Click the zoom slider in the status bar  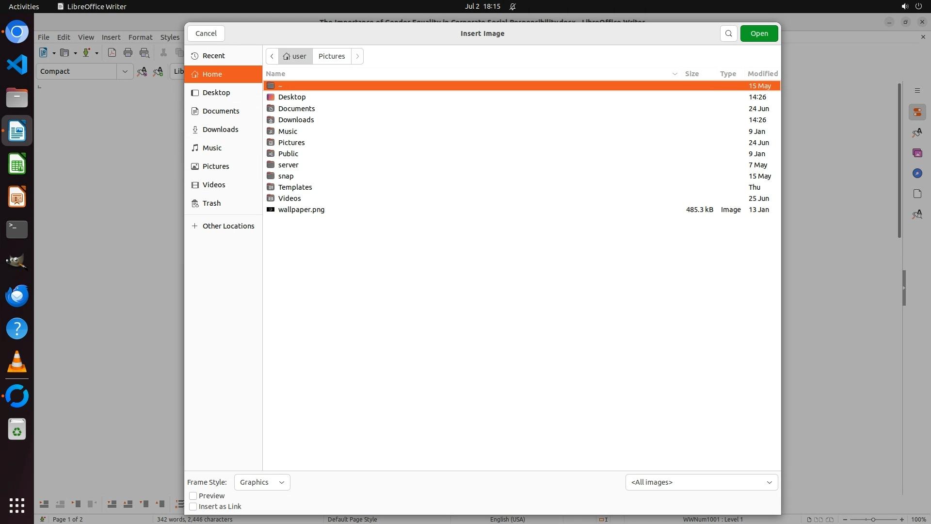(873, 520)
